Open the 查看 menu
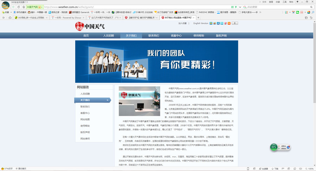Screen dimensions: 316x171 (271, 2)
